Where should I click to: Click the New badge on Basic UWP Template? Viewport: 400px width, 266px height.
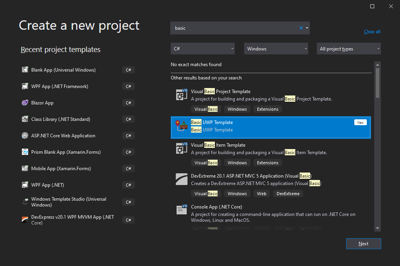pos(361,122)
